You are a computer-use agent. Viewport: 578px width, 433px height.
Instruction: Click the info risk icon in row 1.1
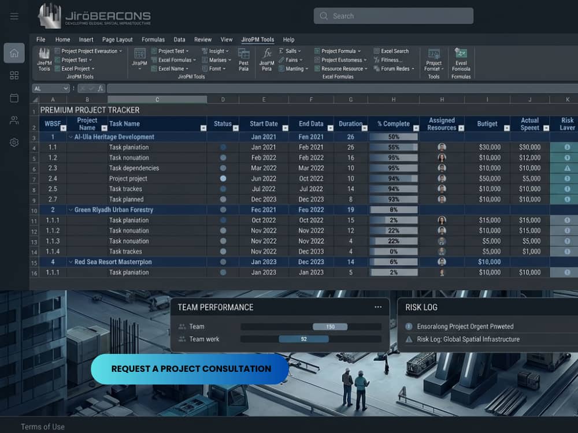pos(567,147)
